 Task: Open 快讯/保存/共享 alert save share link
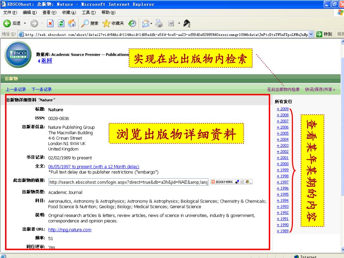[320, 89]
